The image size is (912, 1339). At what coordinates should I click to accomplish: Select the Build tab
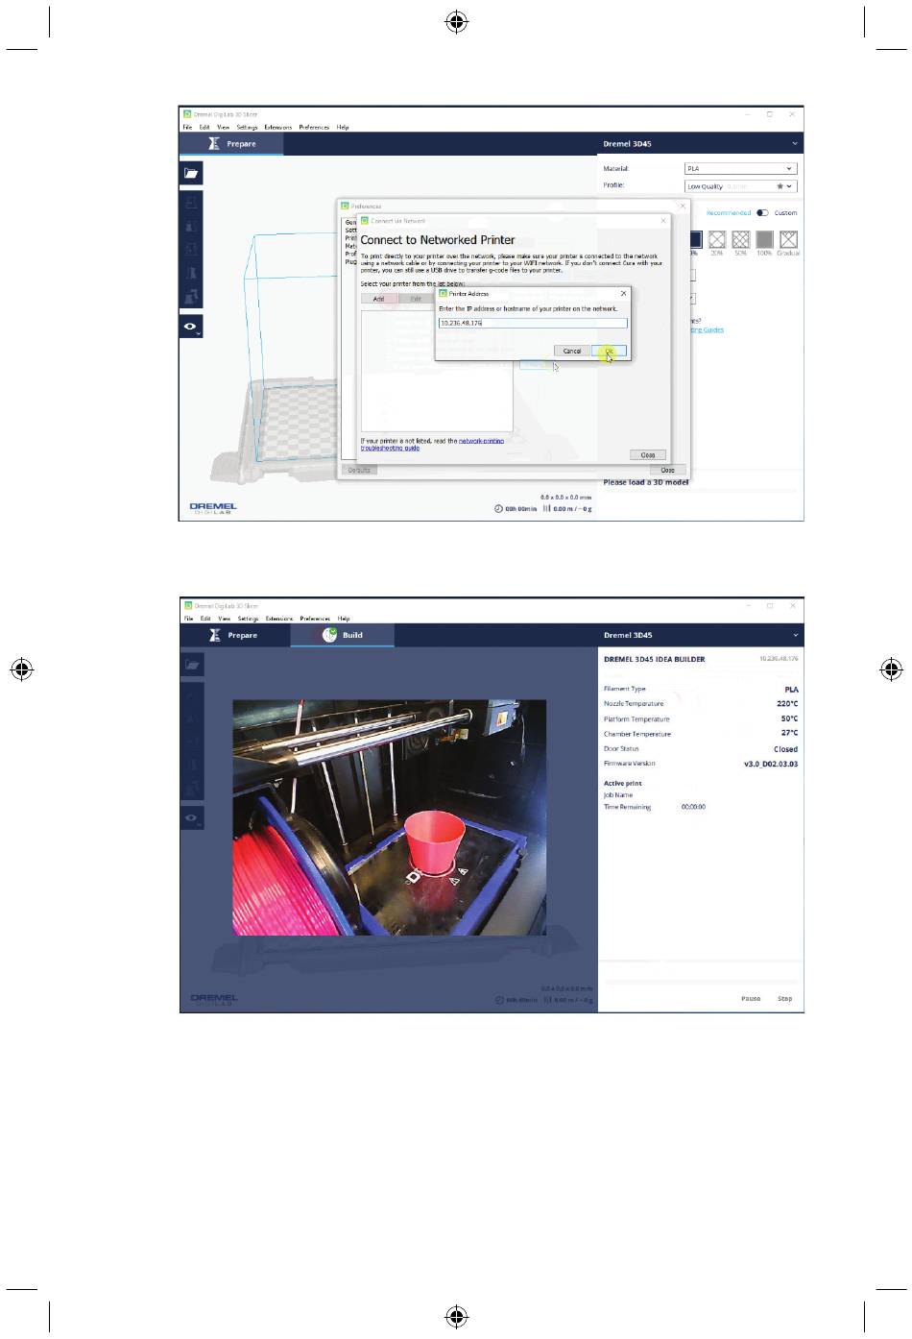[x=343, y=635]
